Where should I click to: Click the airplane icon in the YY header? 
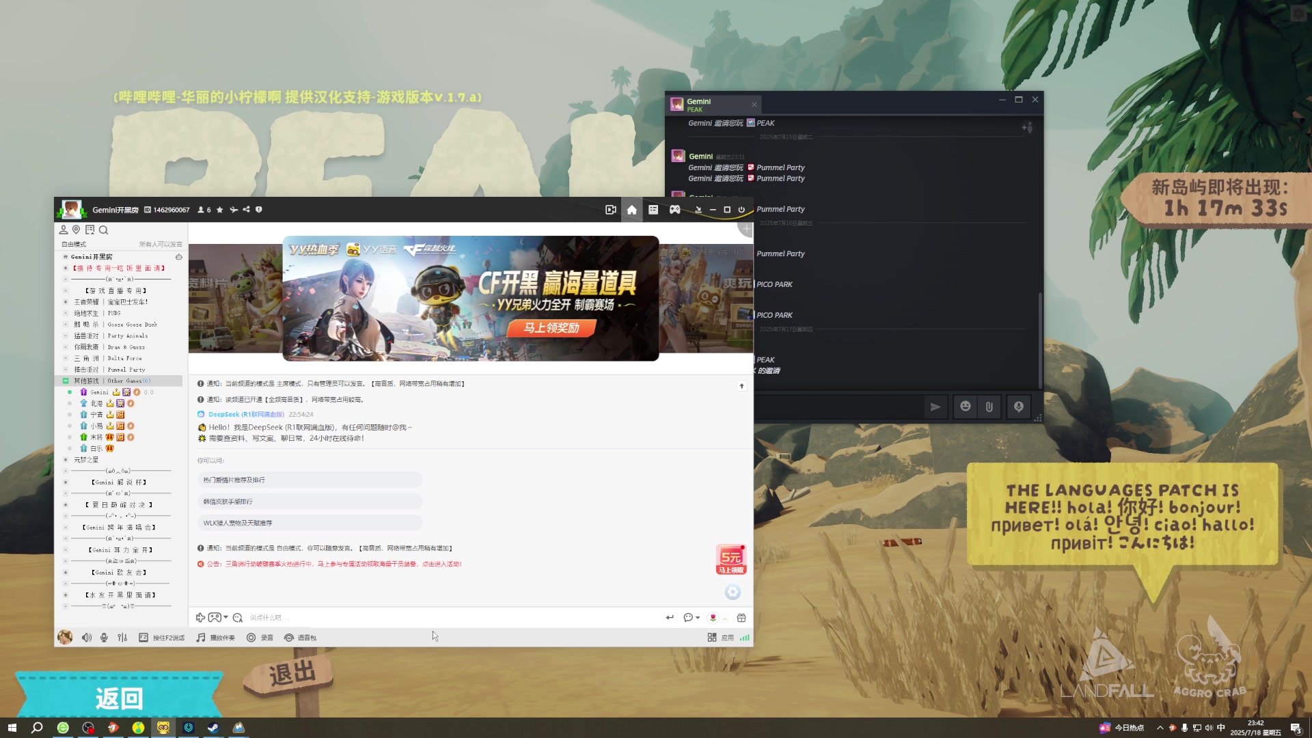(234, 210)
